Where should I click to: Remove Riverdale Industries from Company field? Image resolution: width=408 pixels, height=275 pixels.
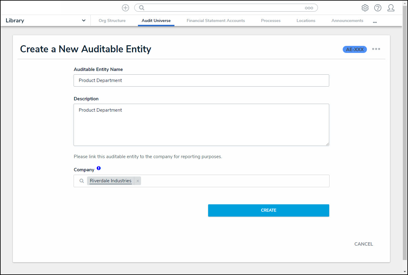(138, 181)
